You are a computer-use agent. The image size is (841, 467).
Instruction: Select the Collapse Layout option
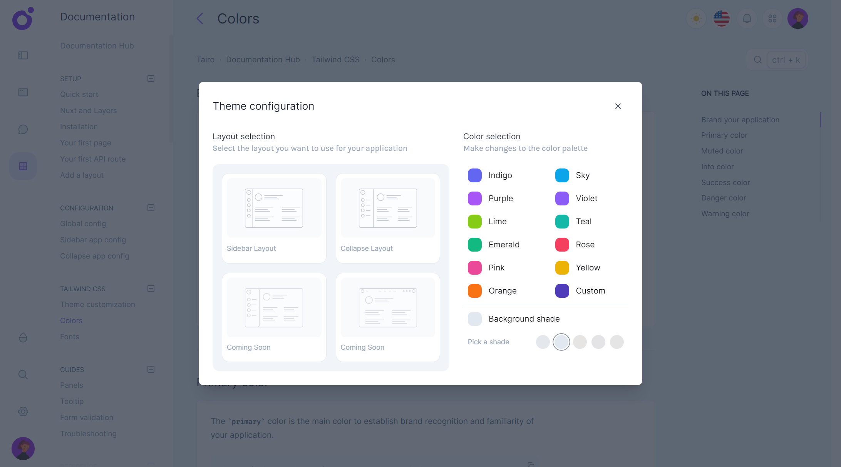[x=388, y=218]
